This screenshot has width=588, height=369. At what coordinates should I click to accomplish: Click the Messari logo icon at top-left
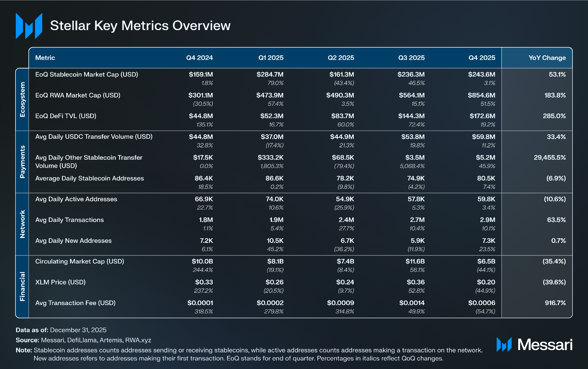coord(29,26)
